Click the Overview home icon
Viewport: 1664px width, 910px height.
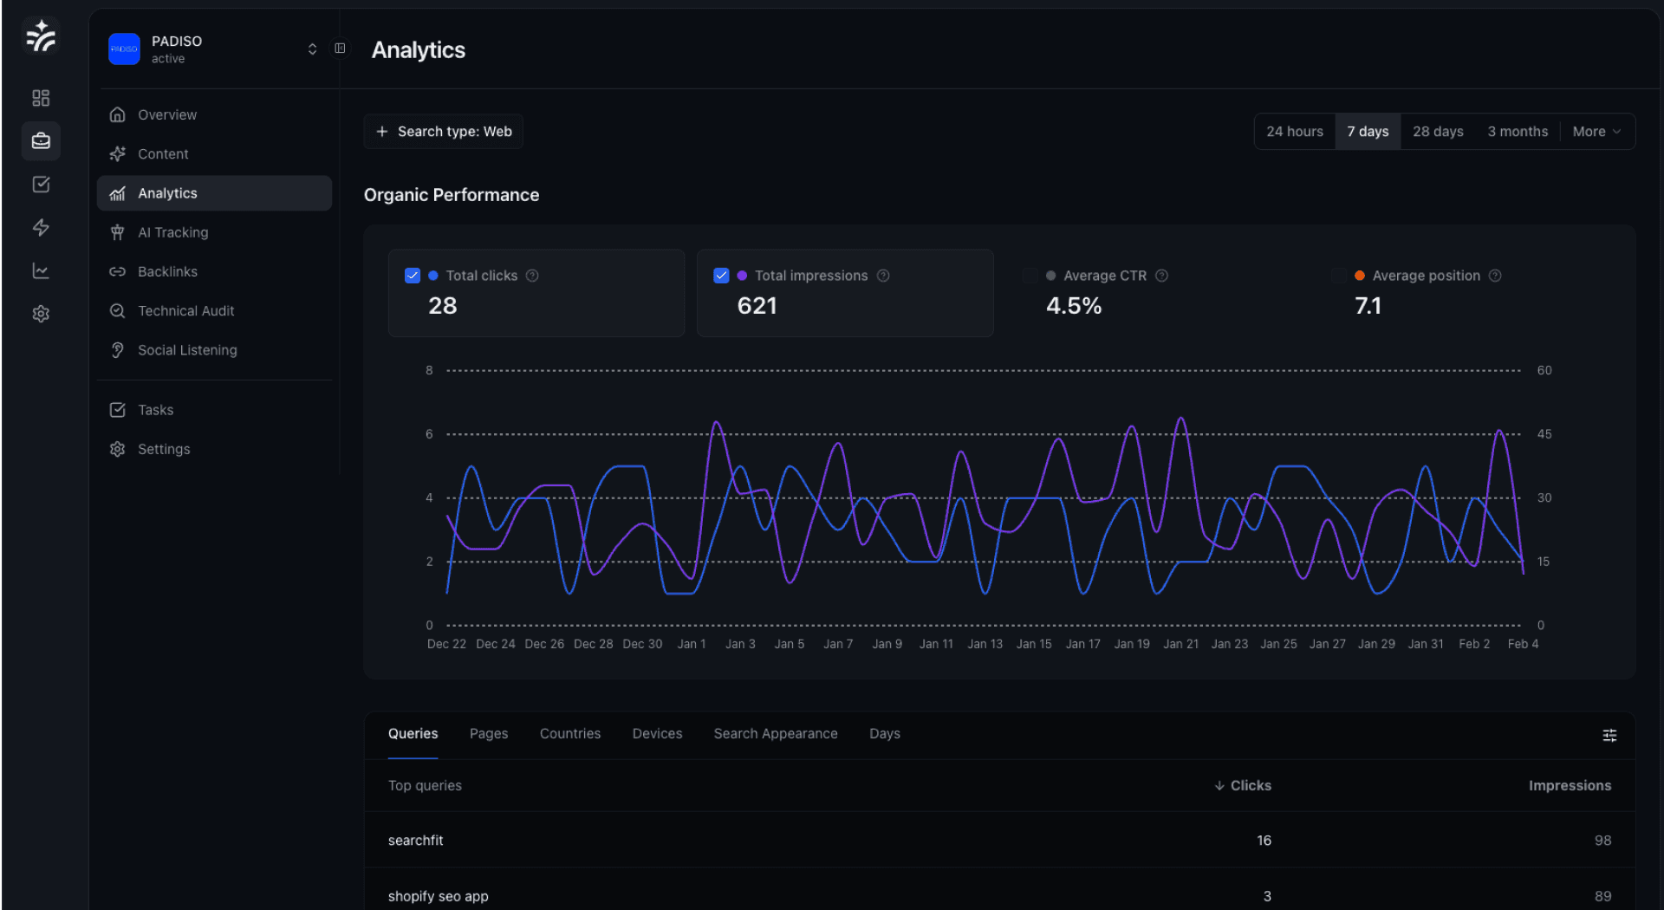(118, 114)
